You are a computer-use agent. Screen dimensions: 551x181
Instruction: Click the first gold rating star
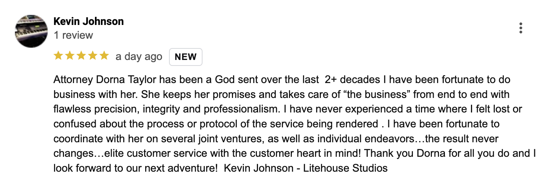point(58,56)
